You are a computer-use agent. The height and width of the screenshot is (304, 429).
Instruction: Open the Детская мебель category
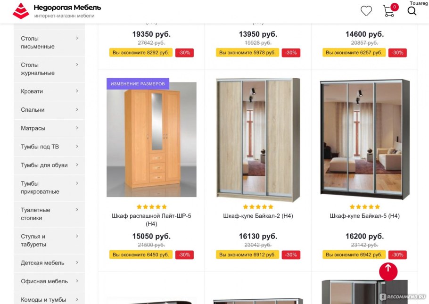49,263
